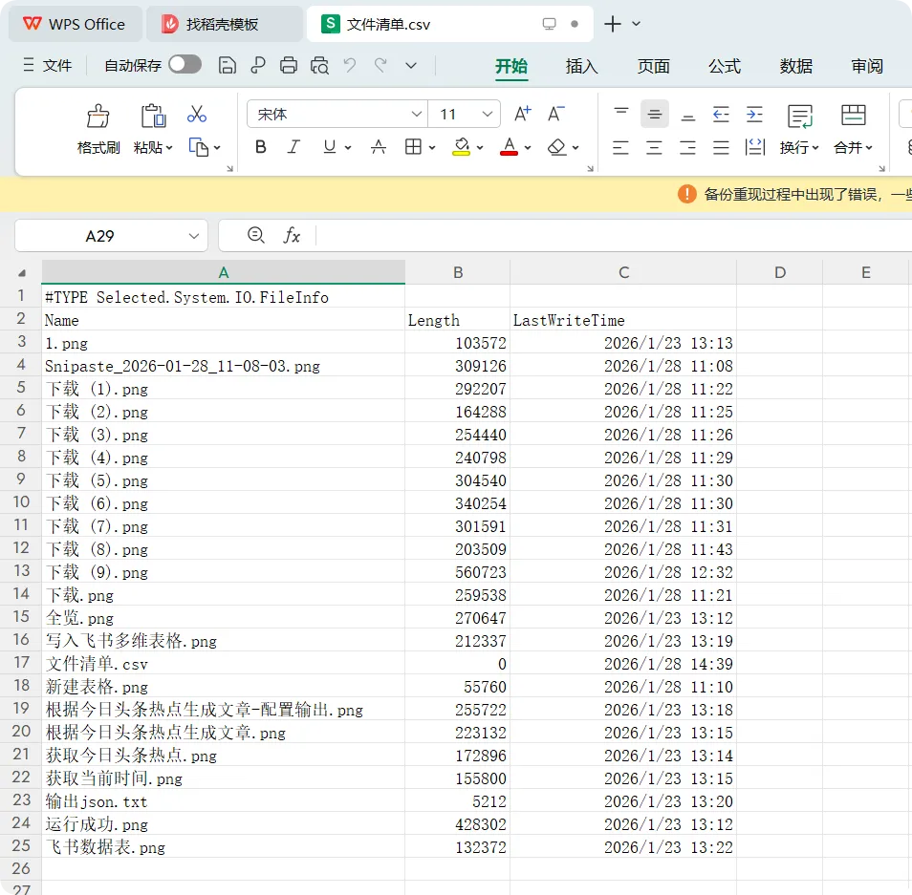Image resolution: width=912 pixels, height=895 pixels.
Task: Click the export to PDF icon
Action: click(x=258, y=65)
